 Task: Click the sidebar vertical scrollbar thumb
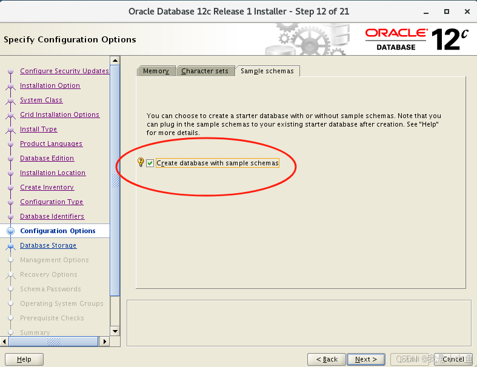[x=115, y=180]
